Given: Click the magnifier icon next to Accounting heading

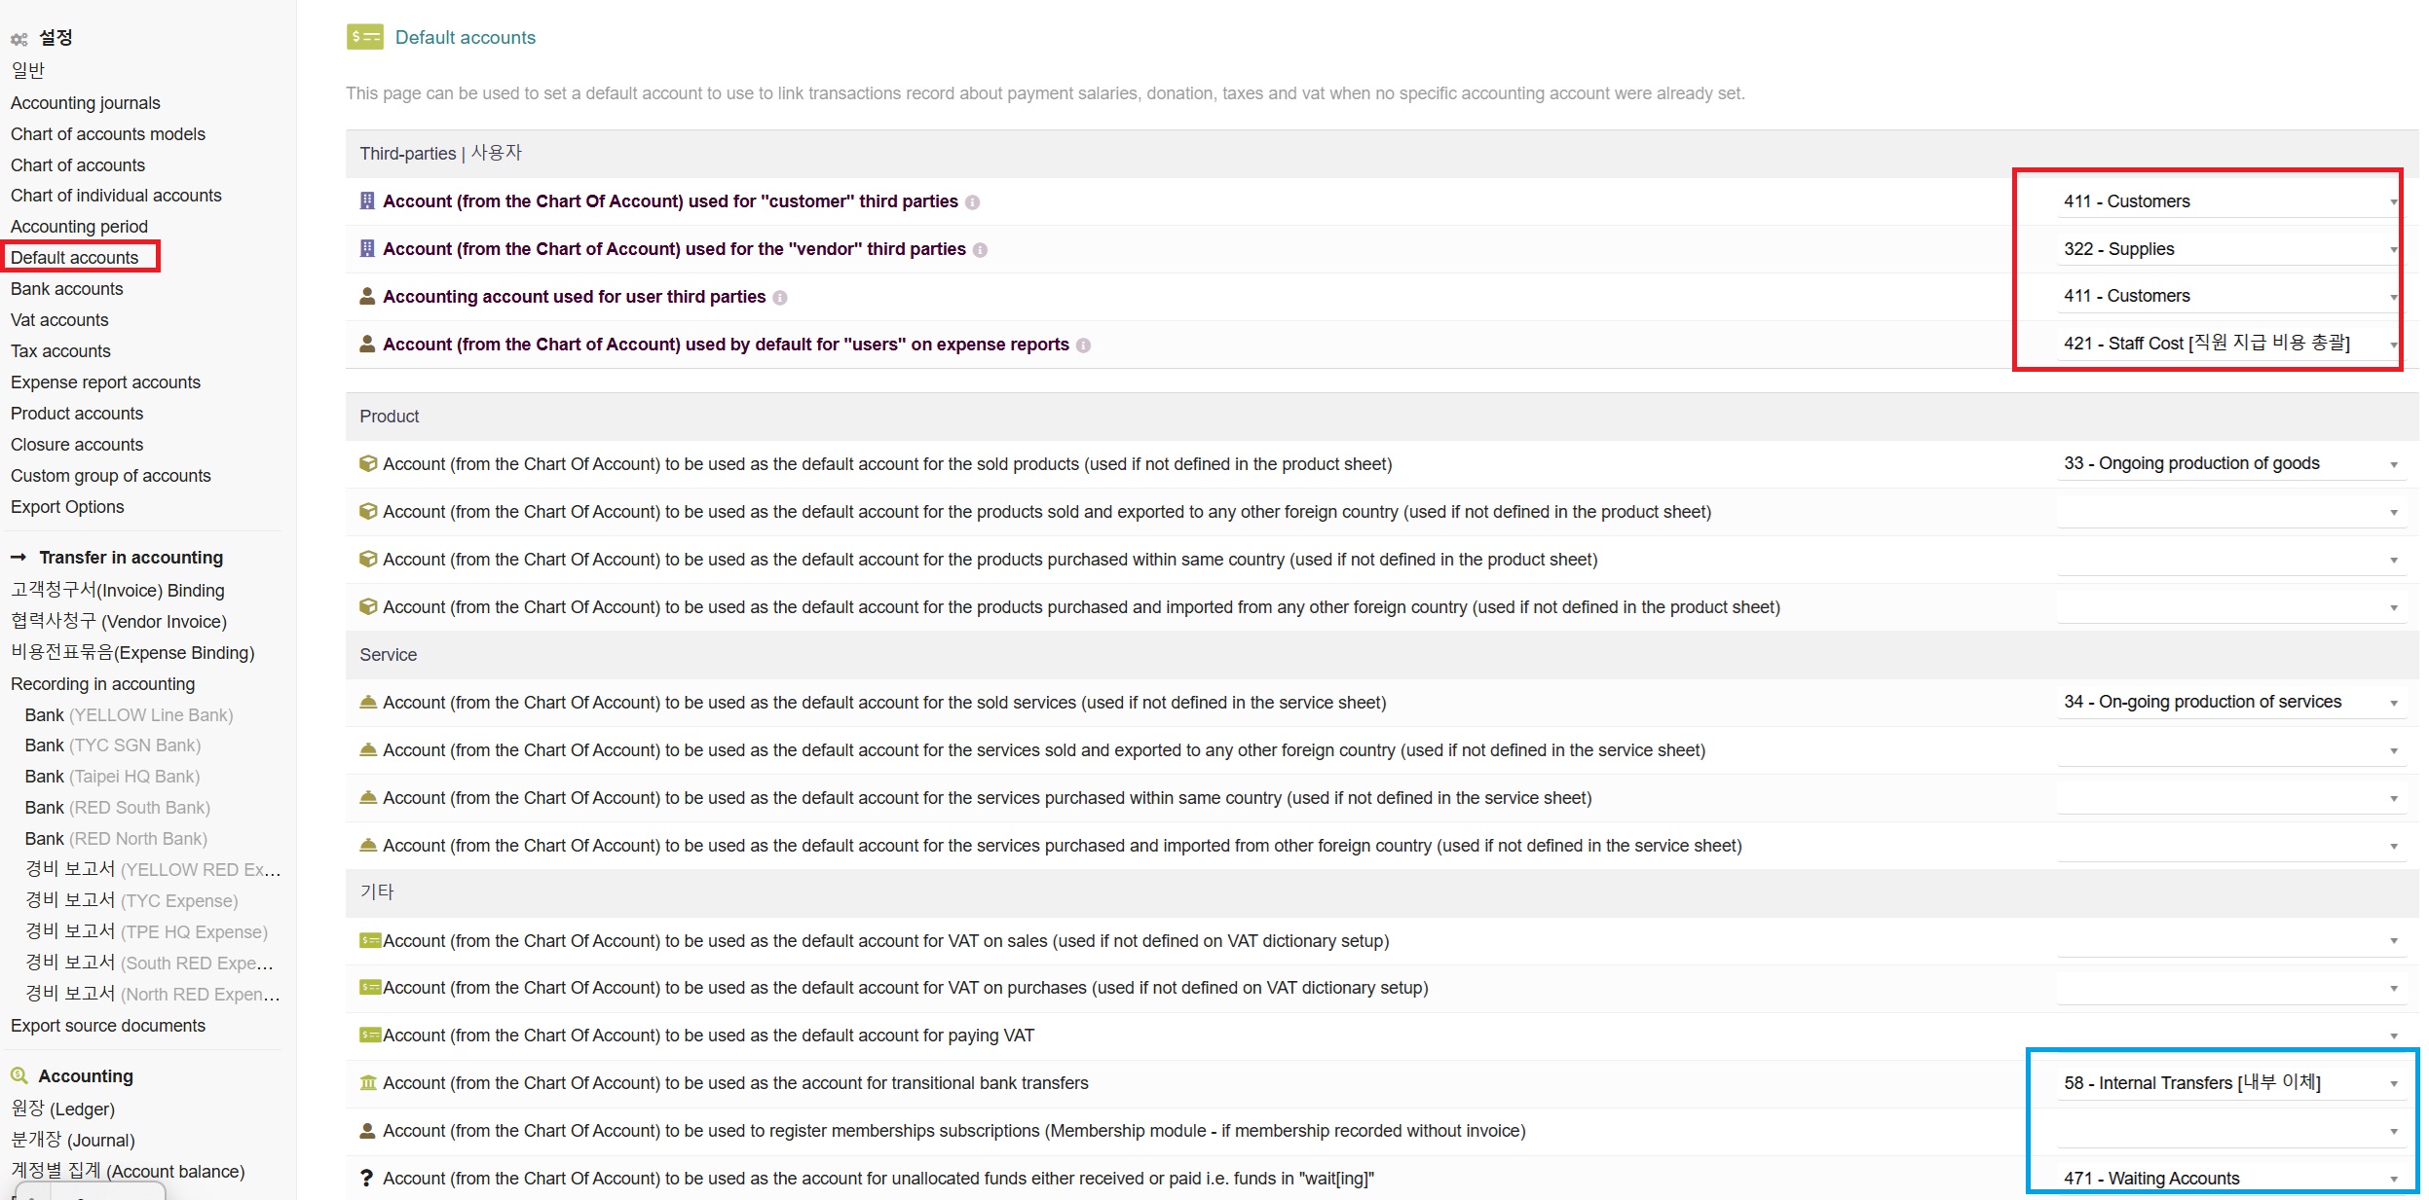Looking at the screenshot, I should (19, 1076).
